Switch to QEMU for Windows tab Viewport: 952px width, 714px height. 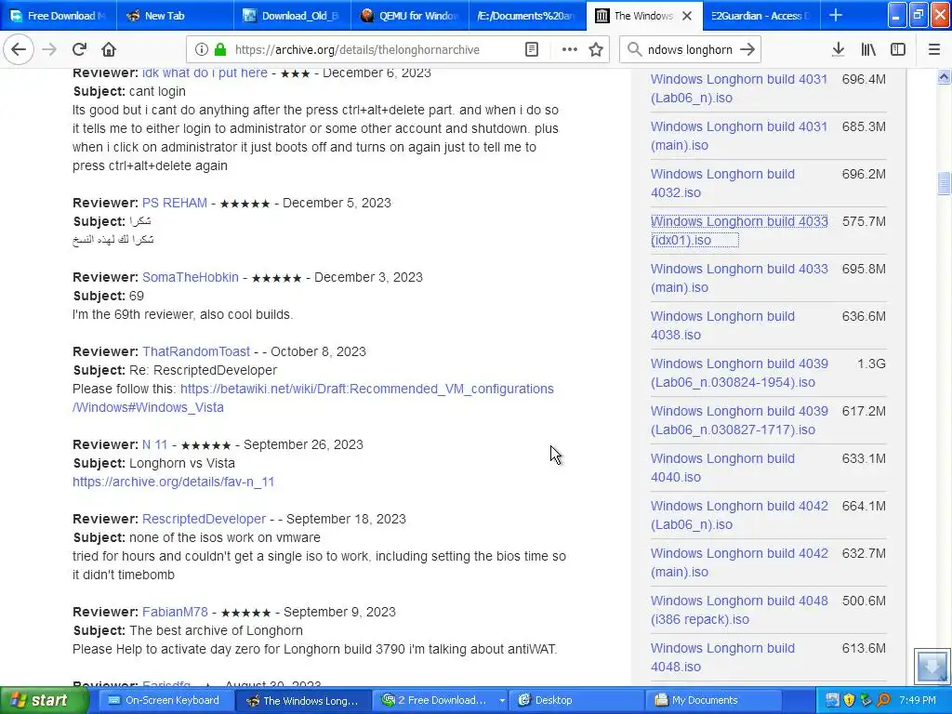coord(410,16)
